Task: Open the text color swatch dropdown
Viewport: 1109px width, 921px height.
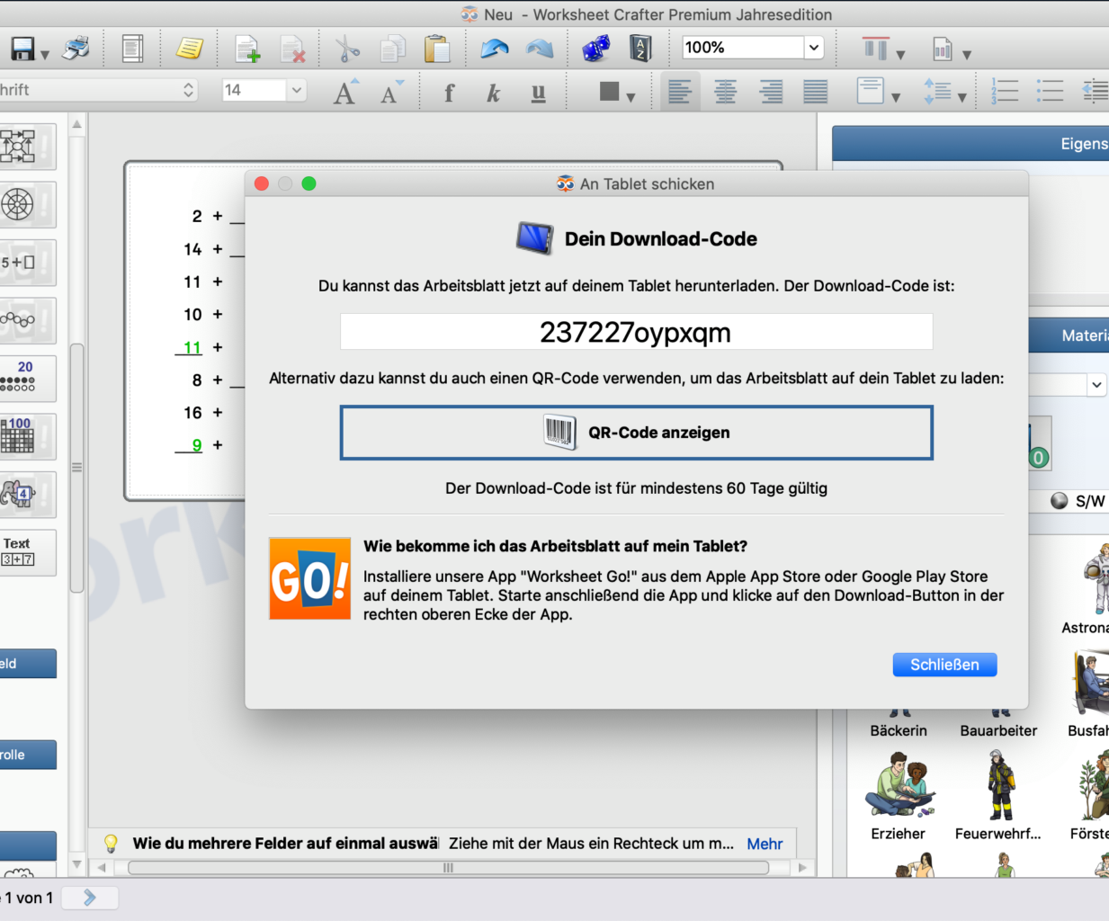Action: [x=630, y=96]
